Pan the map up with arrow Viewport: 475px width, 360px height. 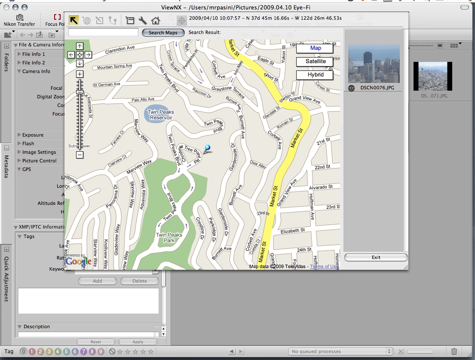pos(80,46)
